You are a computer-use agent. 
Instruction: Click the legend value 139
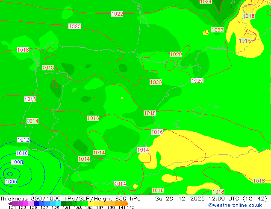(x=111, y=207)
